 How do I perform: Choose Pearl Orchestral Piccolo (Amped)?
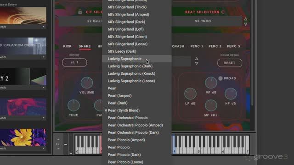[137, 125]
